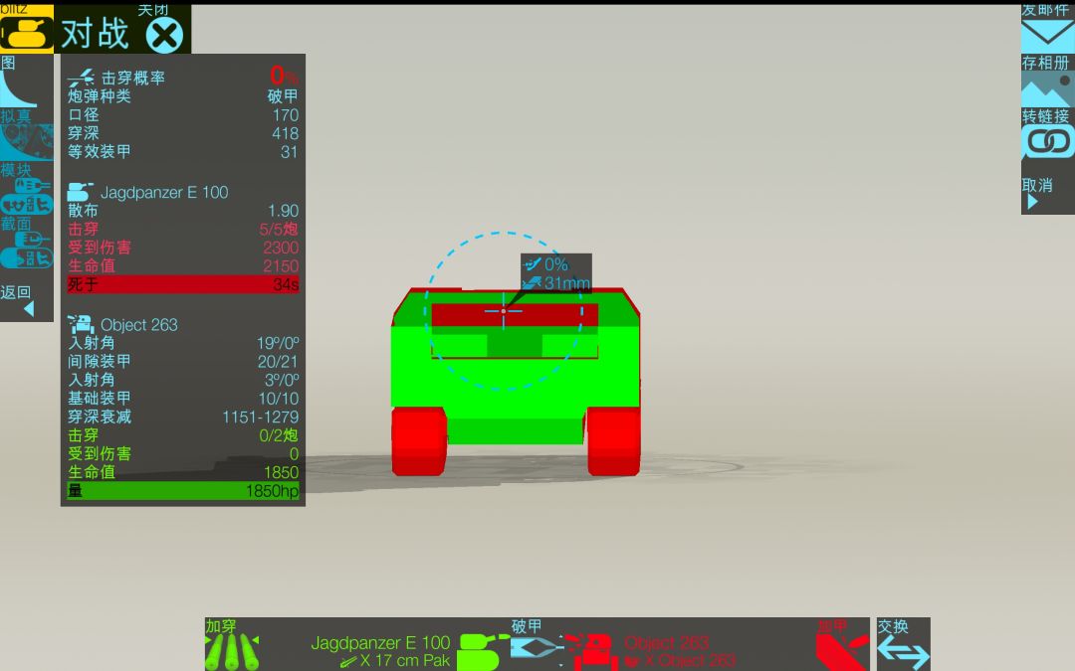Image resolution: width=1075 pixels, height=671 pixels.
Task: Click the 散布 dispersion value 1.90
Action: (283, 210)
